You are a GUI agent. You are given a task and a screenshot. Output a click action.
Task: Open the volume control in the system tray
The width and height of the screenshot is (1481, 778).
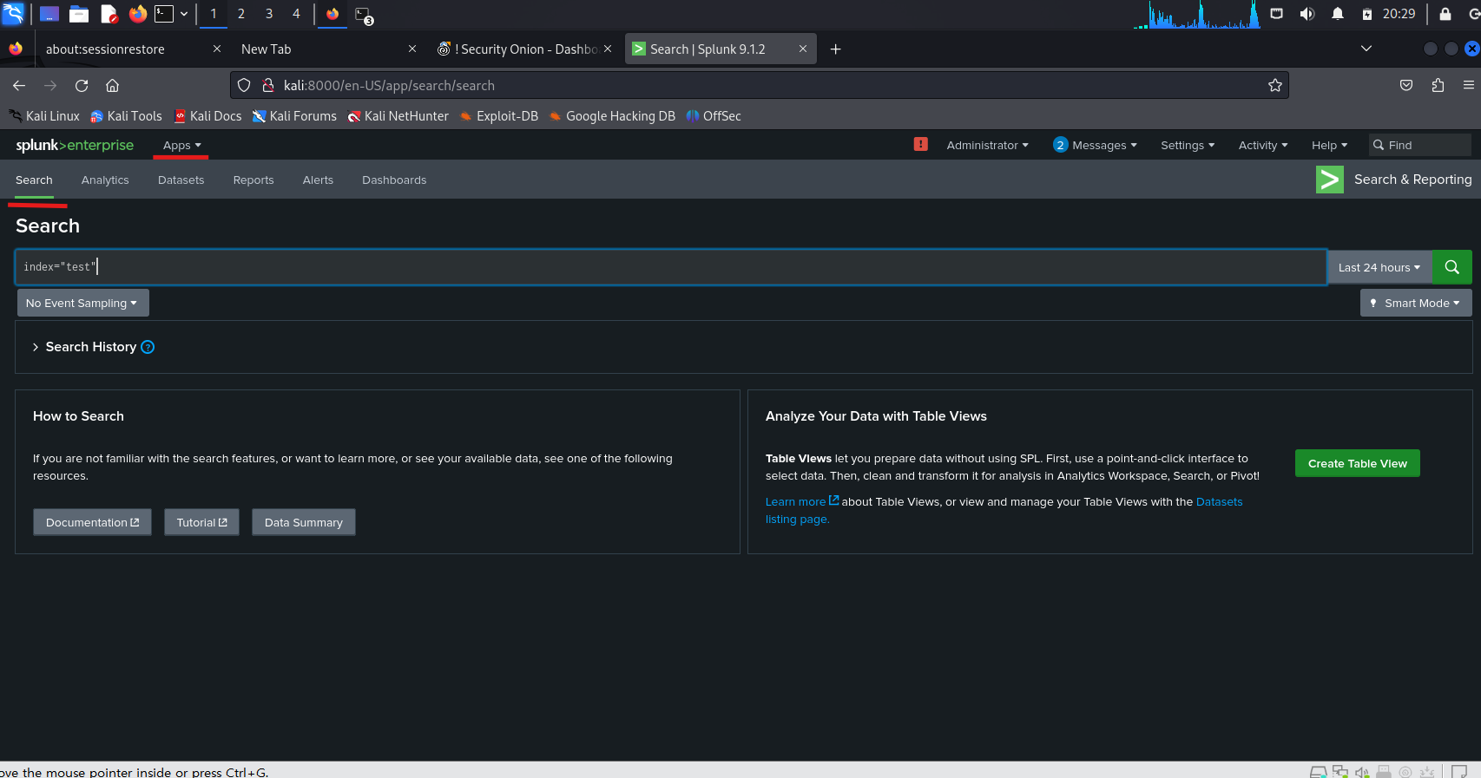click(x=1307, y=14)
